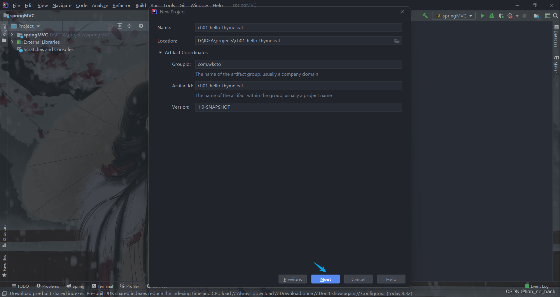Screen dimensions: 560x297
Task: Click the status bar shared indexes notification
Action: (x=211, y=293)
